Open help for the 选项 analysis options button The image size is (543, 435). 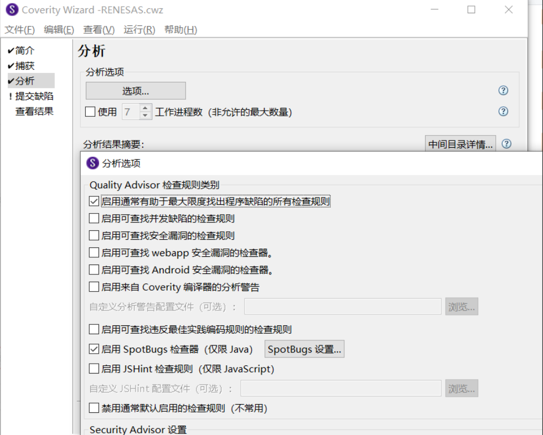click(x=503, y=90)
